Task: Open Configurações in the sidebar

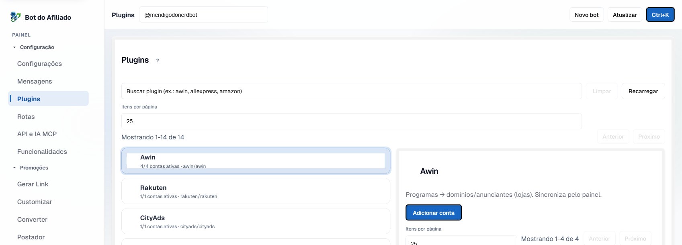Action: [39, 63]
